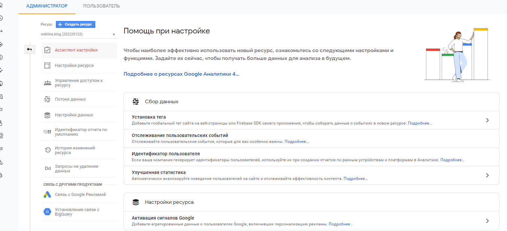Viewport: 507px width, 231px height.
Task: Expand the Улучшенная статистика row chevron
Action: pyautogui.click(x=487, y=175)
